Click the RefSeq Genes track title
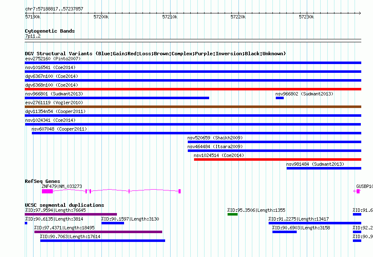The height and width of the screenshot is (257, 373). (x=42, y=181)
